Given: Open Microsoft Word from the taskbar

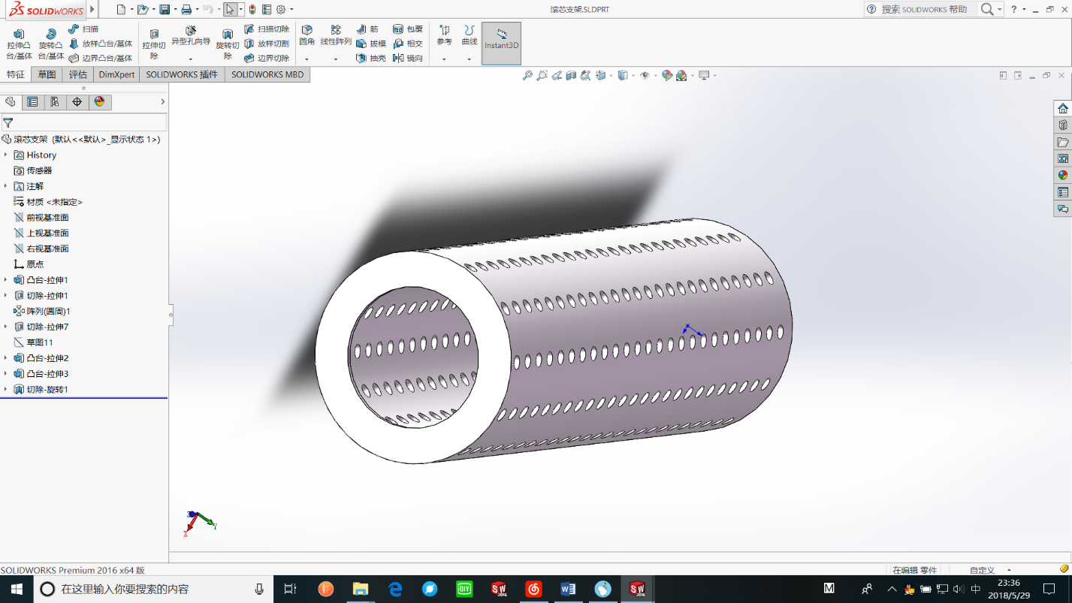Looking at the screenshot, I should (x=568, y=589).
